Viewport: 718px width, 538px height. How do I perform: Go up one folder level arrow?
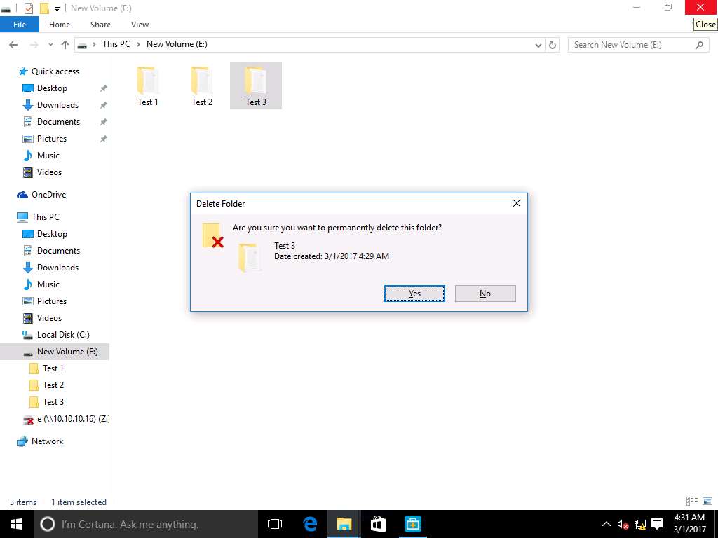pos(65,45)
